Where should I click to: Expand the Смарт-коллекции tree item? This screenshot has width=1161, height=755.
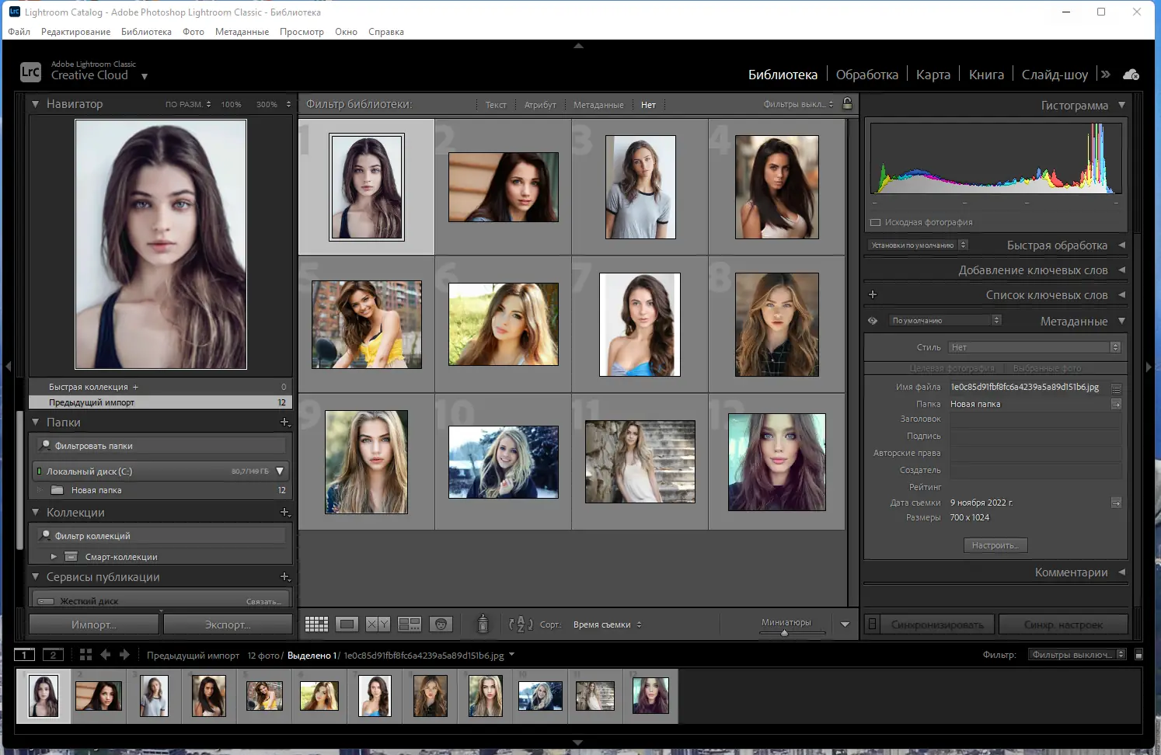[54, 557]
